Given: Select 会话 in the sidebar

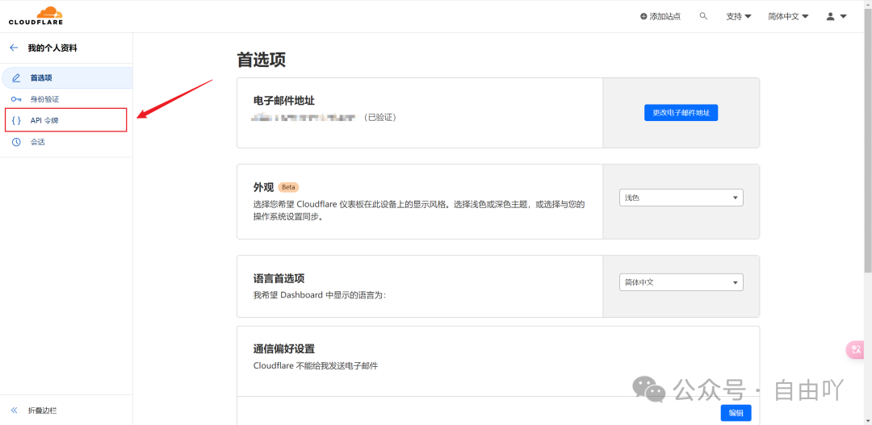Looking at the screenshot, I should click(66, 142).
